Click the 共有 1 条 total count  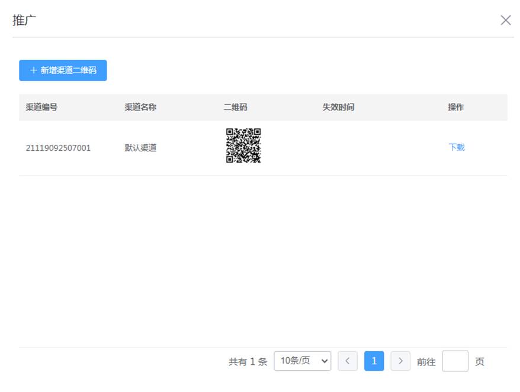248,361
